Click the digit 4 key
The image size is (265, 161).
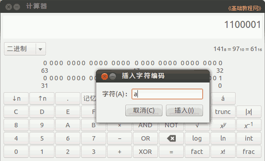click(x=16, y=138)
